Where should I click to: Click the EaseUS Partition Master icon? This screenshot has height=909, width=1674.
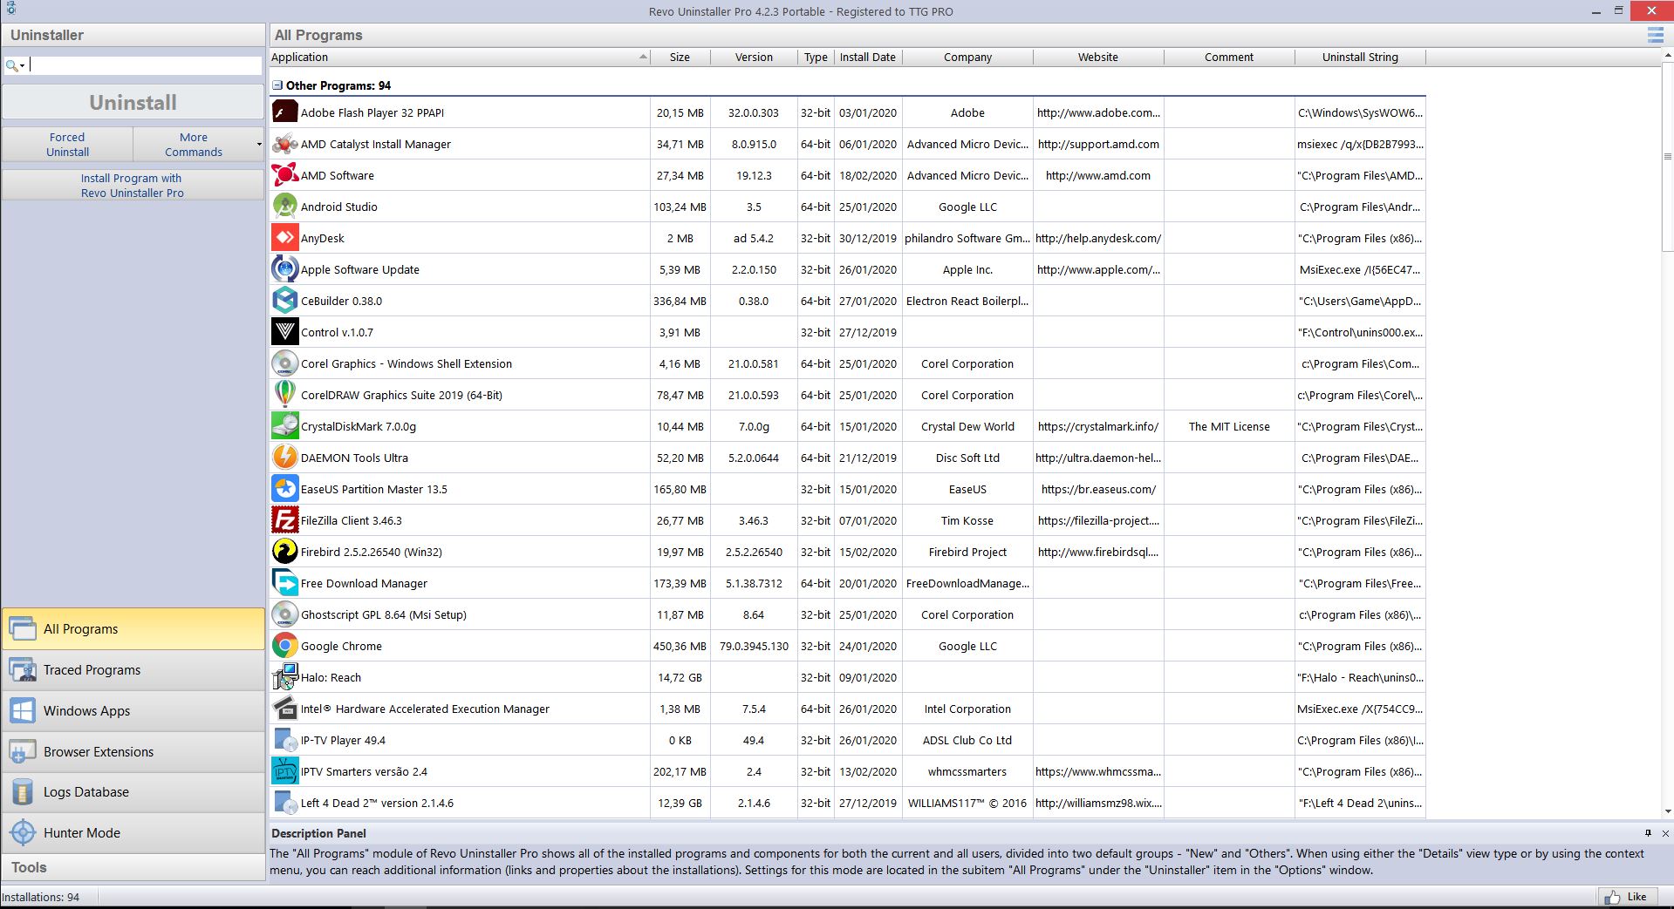point(284,489)
